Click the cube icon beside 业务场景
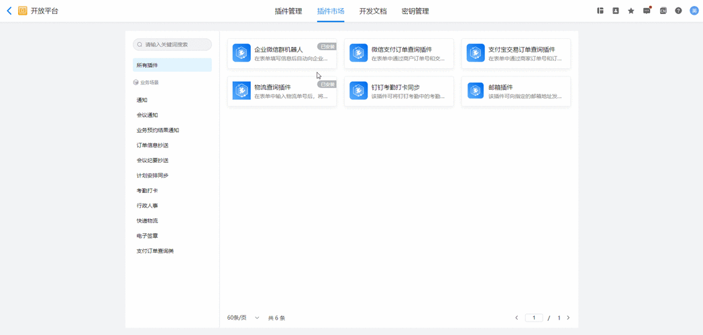The width and height of the screenshot is (703, 335). coord(136,82)
